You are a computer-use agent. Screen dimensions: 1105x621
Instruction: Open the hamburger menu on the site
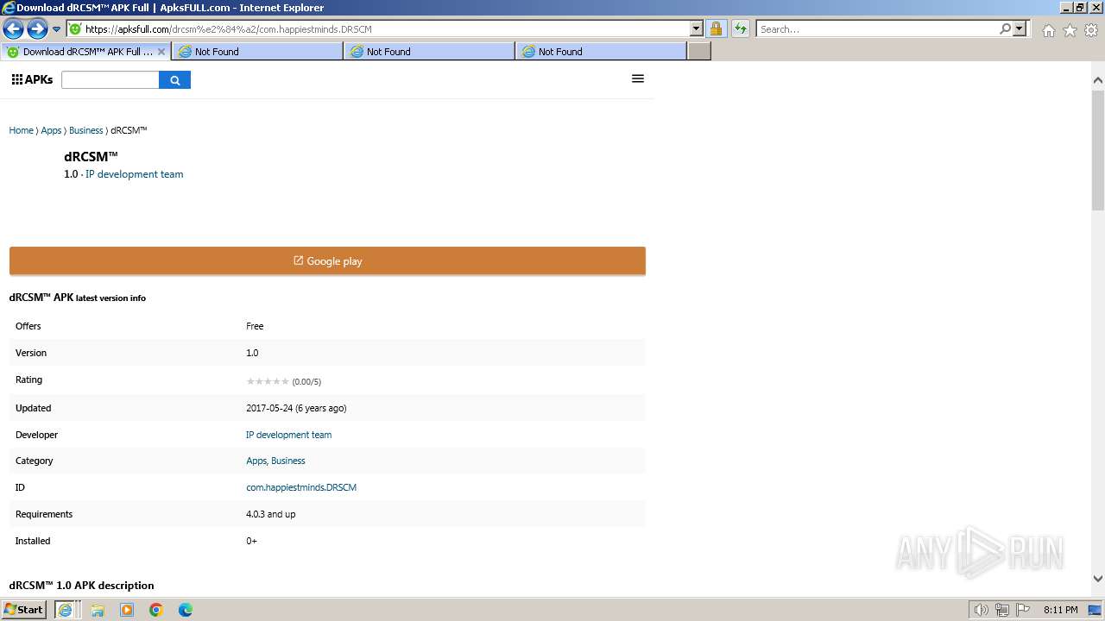tap(638, 78)
